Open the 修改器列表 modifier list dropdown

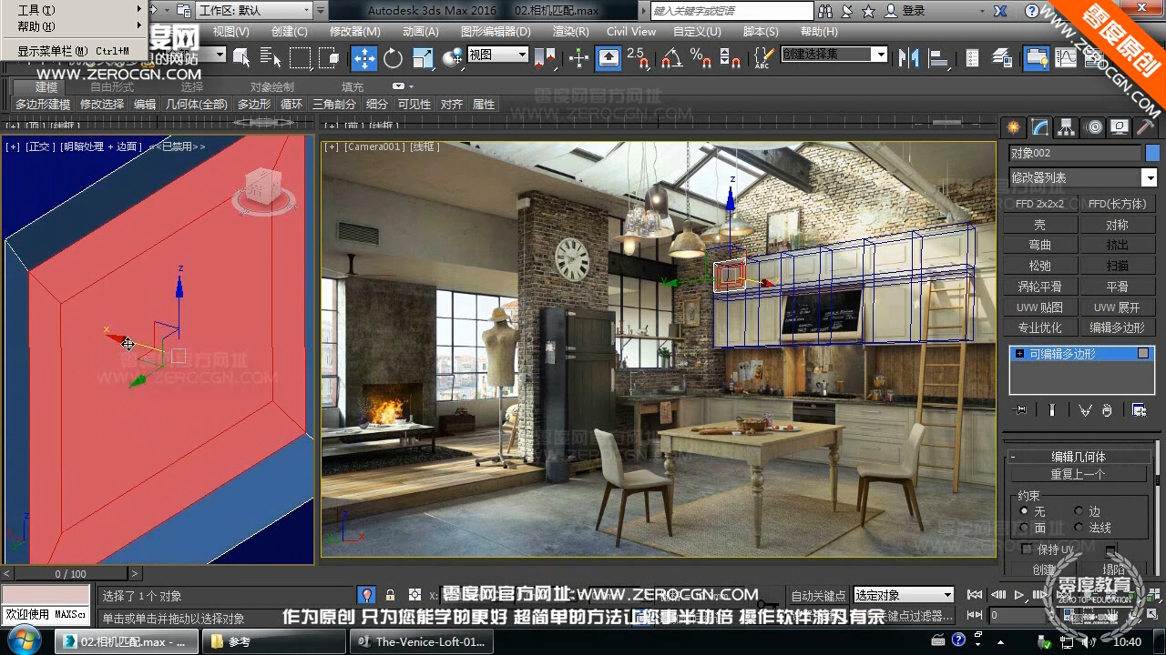1083,177
